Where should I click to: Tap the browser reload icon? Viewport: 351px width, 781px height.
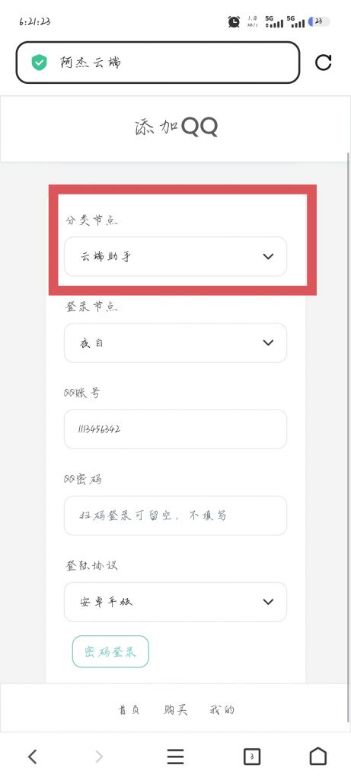(x=323, y=63)
